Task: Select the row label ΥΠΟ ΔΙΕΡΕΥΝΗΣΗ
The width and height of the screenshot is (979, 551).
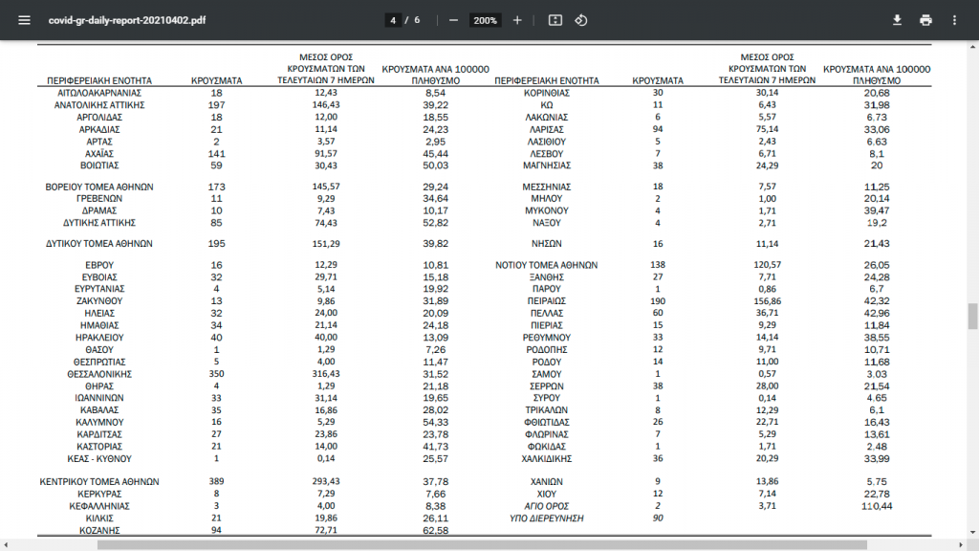Action: pyautogui.click(x=546, y=518)
